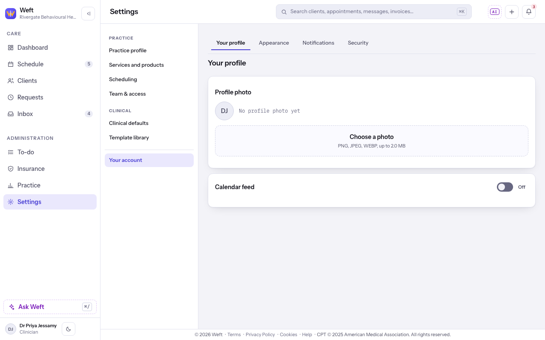Click the DJ profile photo placeholder avatar

pos(224,111)
